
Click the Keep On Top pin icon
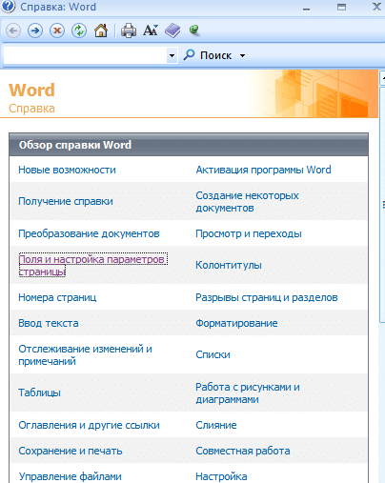194,30
